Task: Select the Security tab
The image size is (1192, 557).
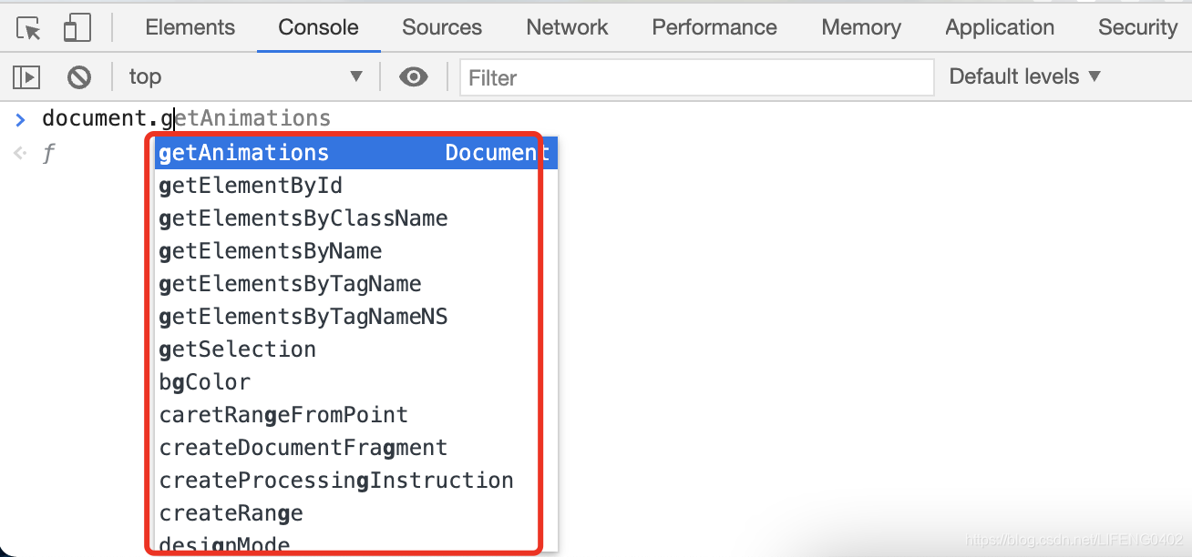Action: [x=1138, y=27]
